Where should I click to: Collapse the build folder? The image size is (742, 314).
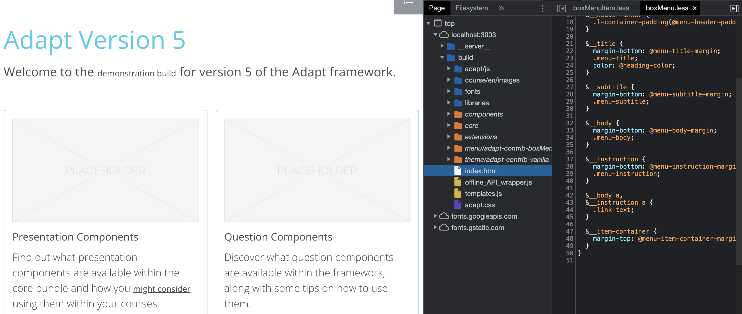point(442,57)
